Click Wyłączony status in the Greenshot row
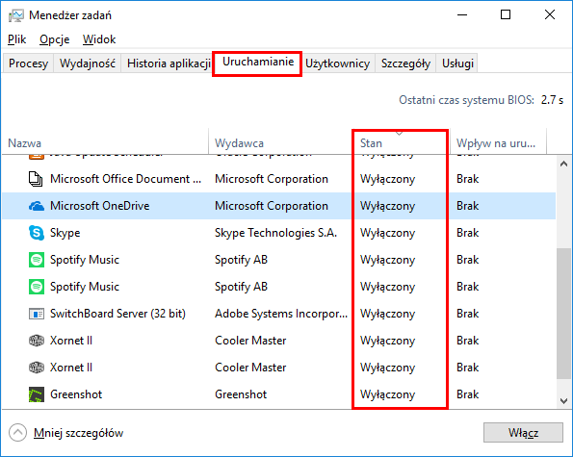 (x=388, y=395)
